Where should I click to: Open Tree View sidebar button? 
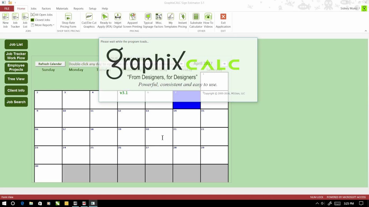click(x=16, y=79)
